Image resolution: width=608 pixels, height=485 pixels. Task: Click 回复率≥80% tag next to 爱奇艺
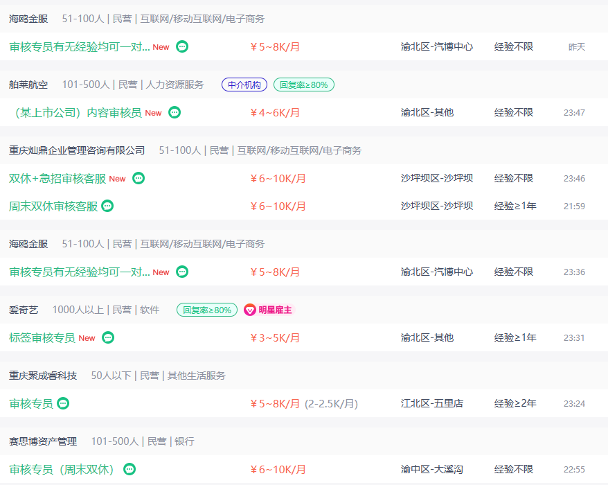pos(207,310)
